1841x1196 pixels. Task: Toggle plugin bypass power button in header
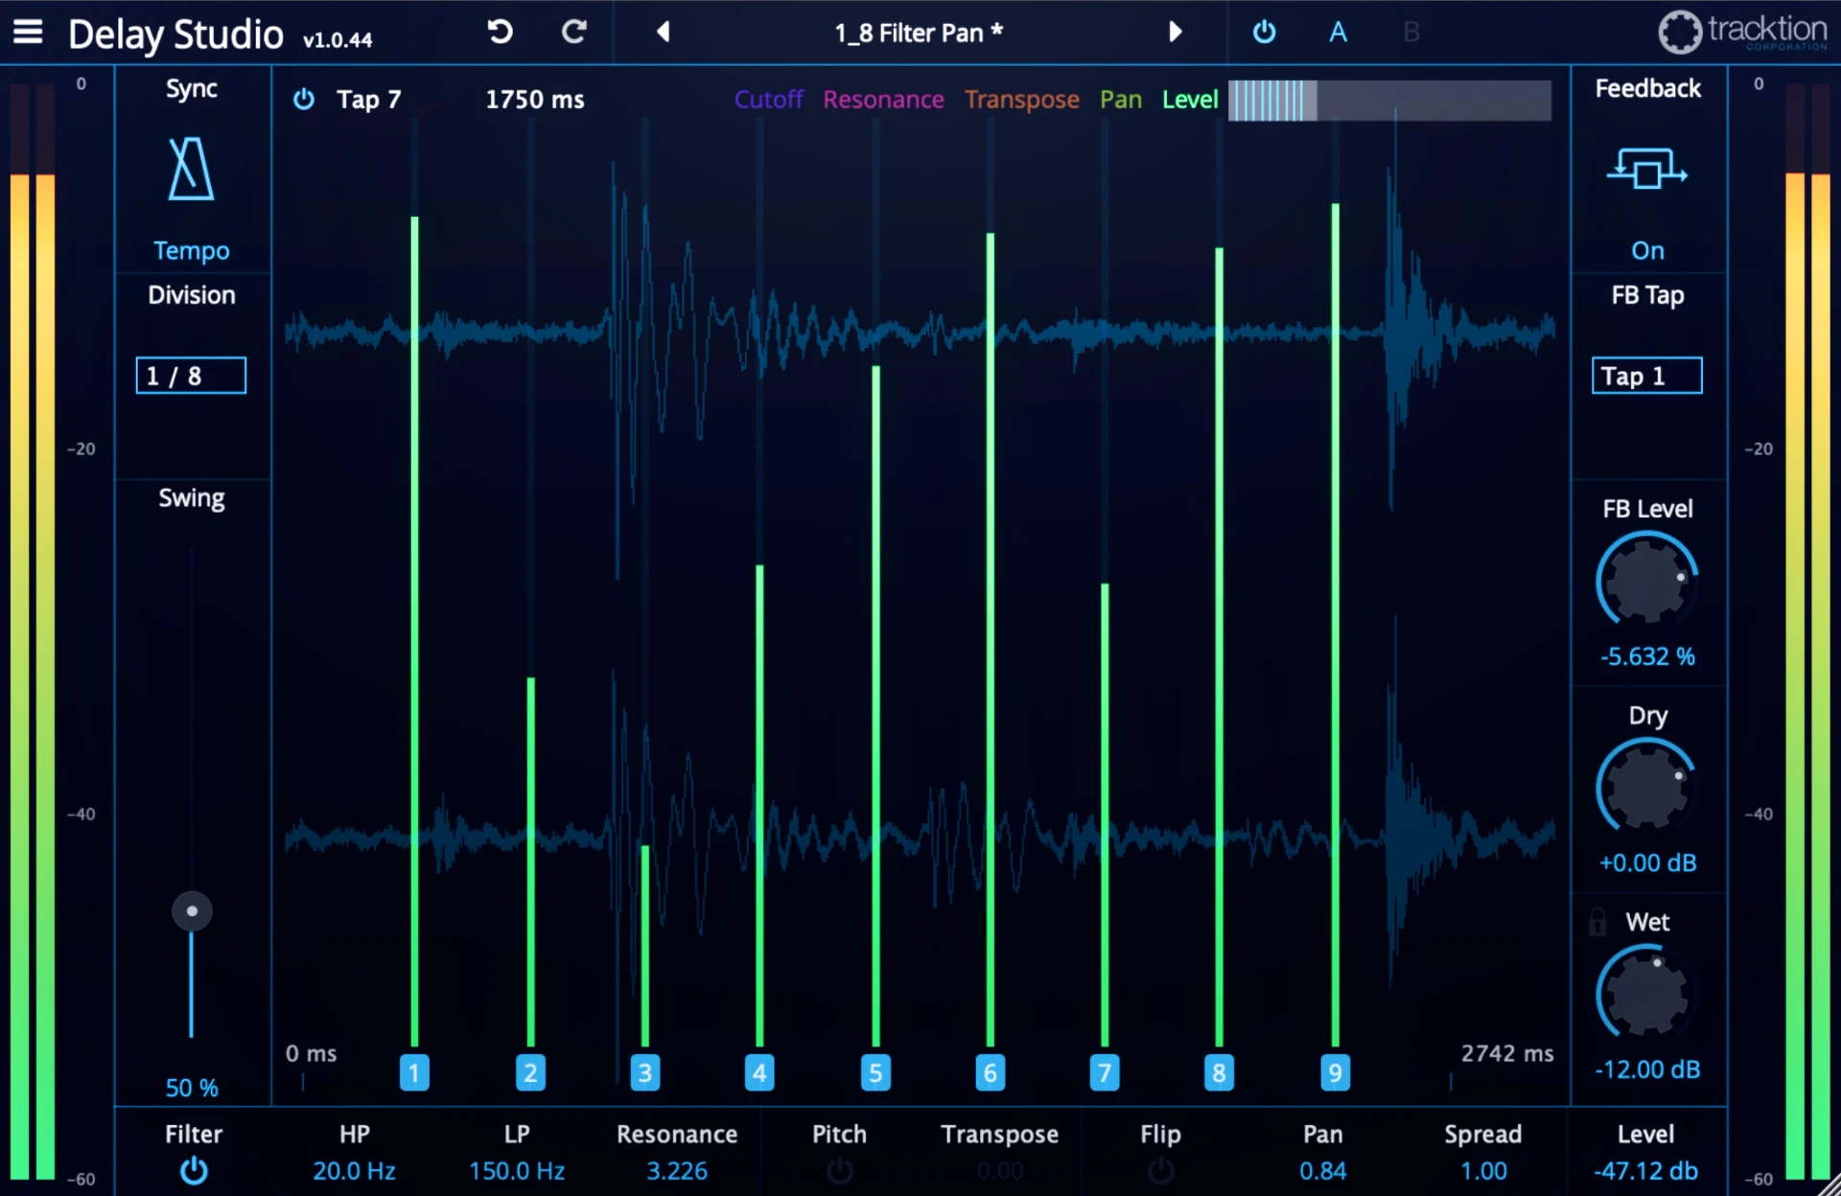coord(1265,33)
